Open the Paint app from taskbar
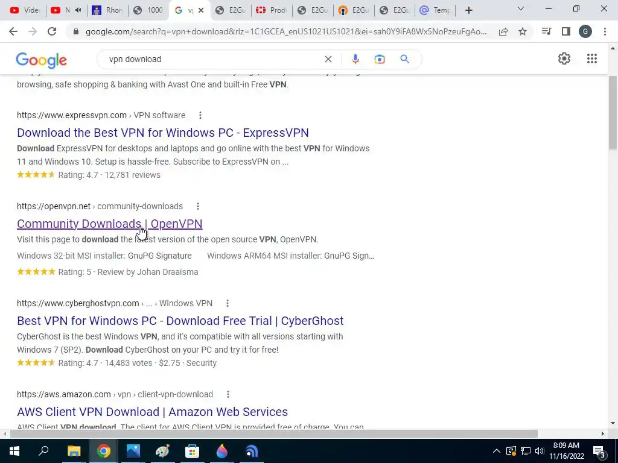The height and width of the screenshot is (463, 618). pyautogui.click(x=162, y=451)
